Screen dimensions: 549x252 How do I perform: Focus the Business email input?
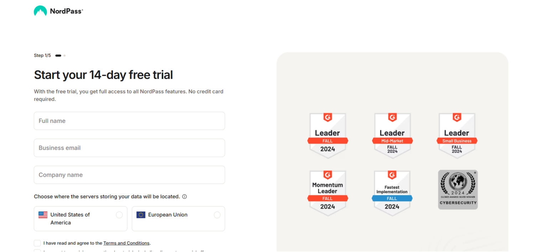point(129,148)
